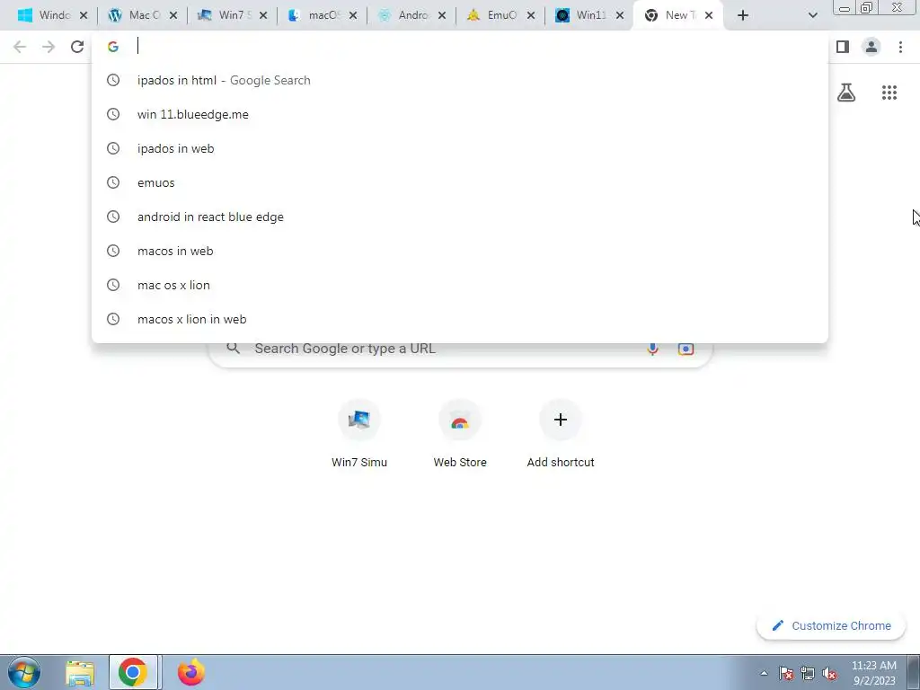Go forward with the forward arrow
This screenshot has height=690, width=920.
(x=49, y=47)
